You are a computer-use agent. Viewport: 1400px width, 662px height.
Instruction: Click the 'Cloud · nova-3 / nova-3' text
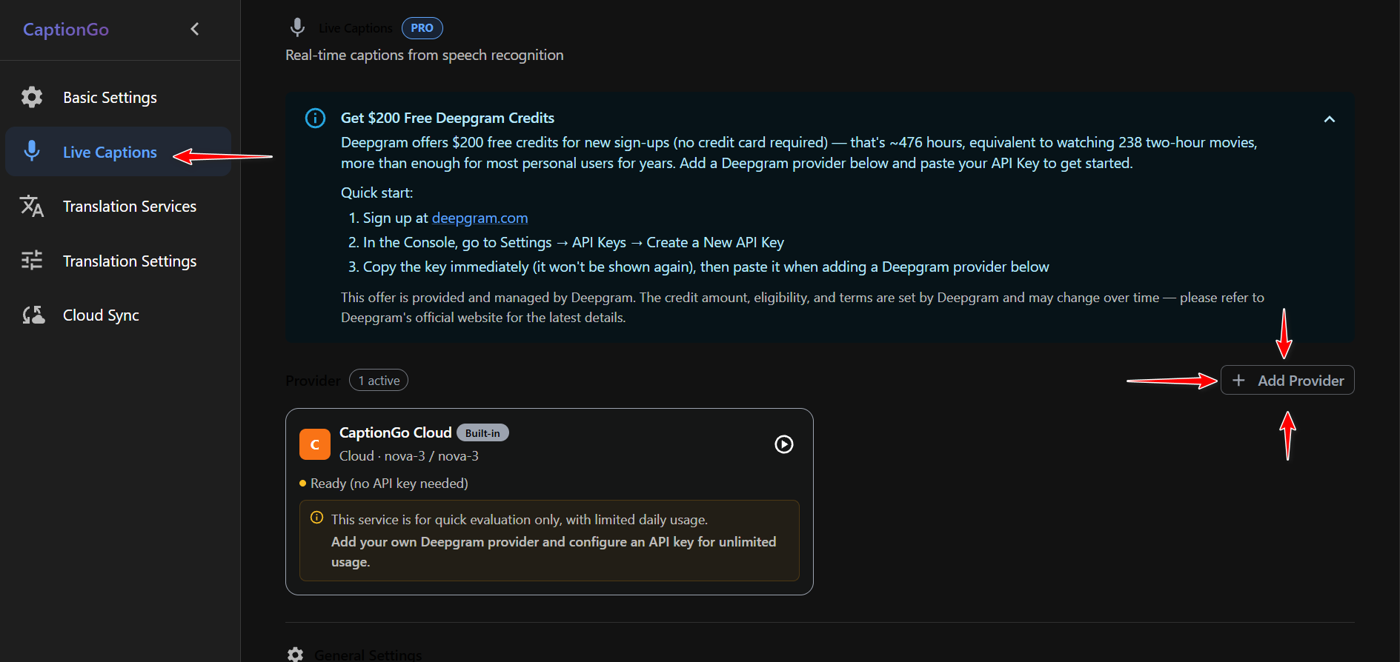[409, 456]
